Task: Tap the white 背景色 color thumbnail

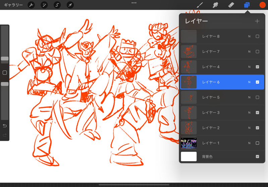Action: 189,157
